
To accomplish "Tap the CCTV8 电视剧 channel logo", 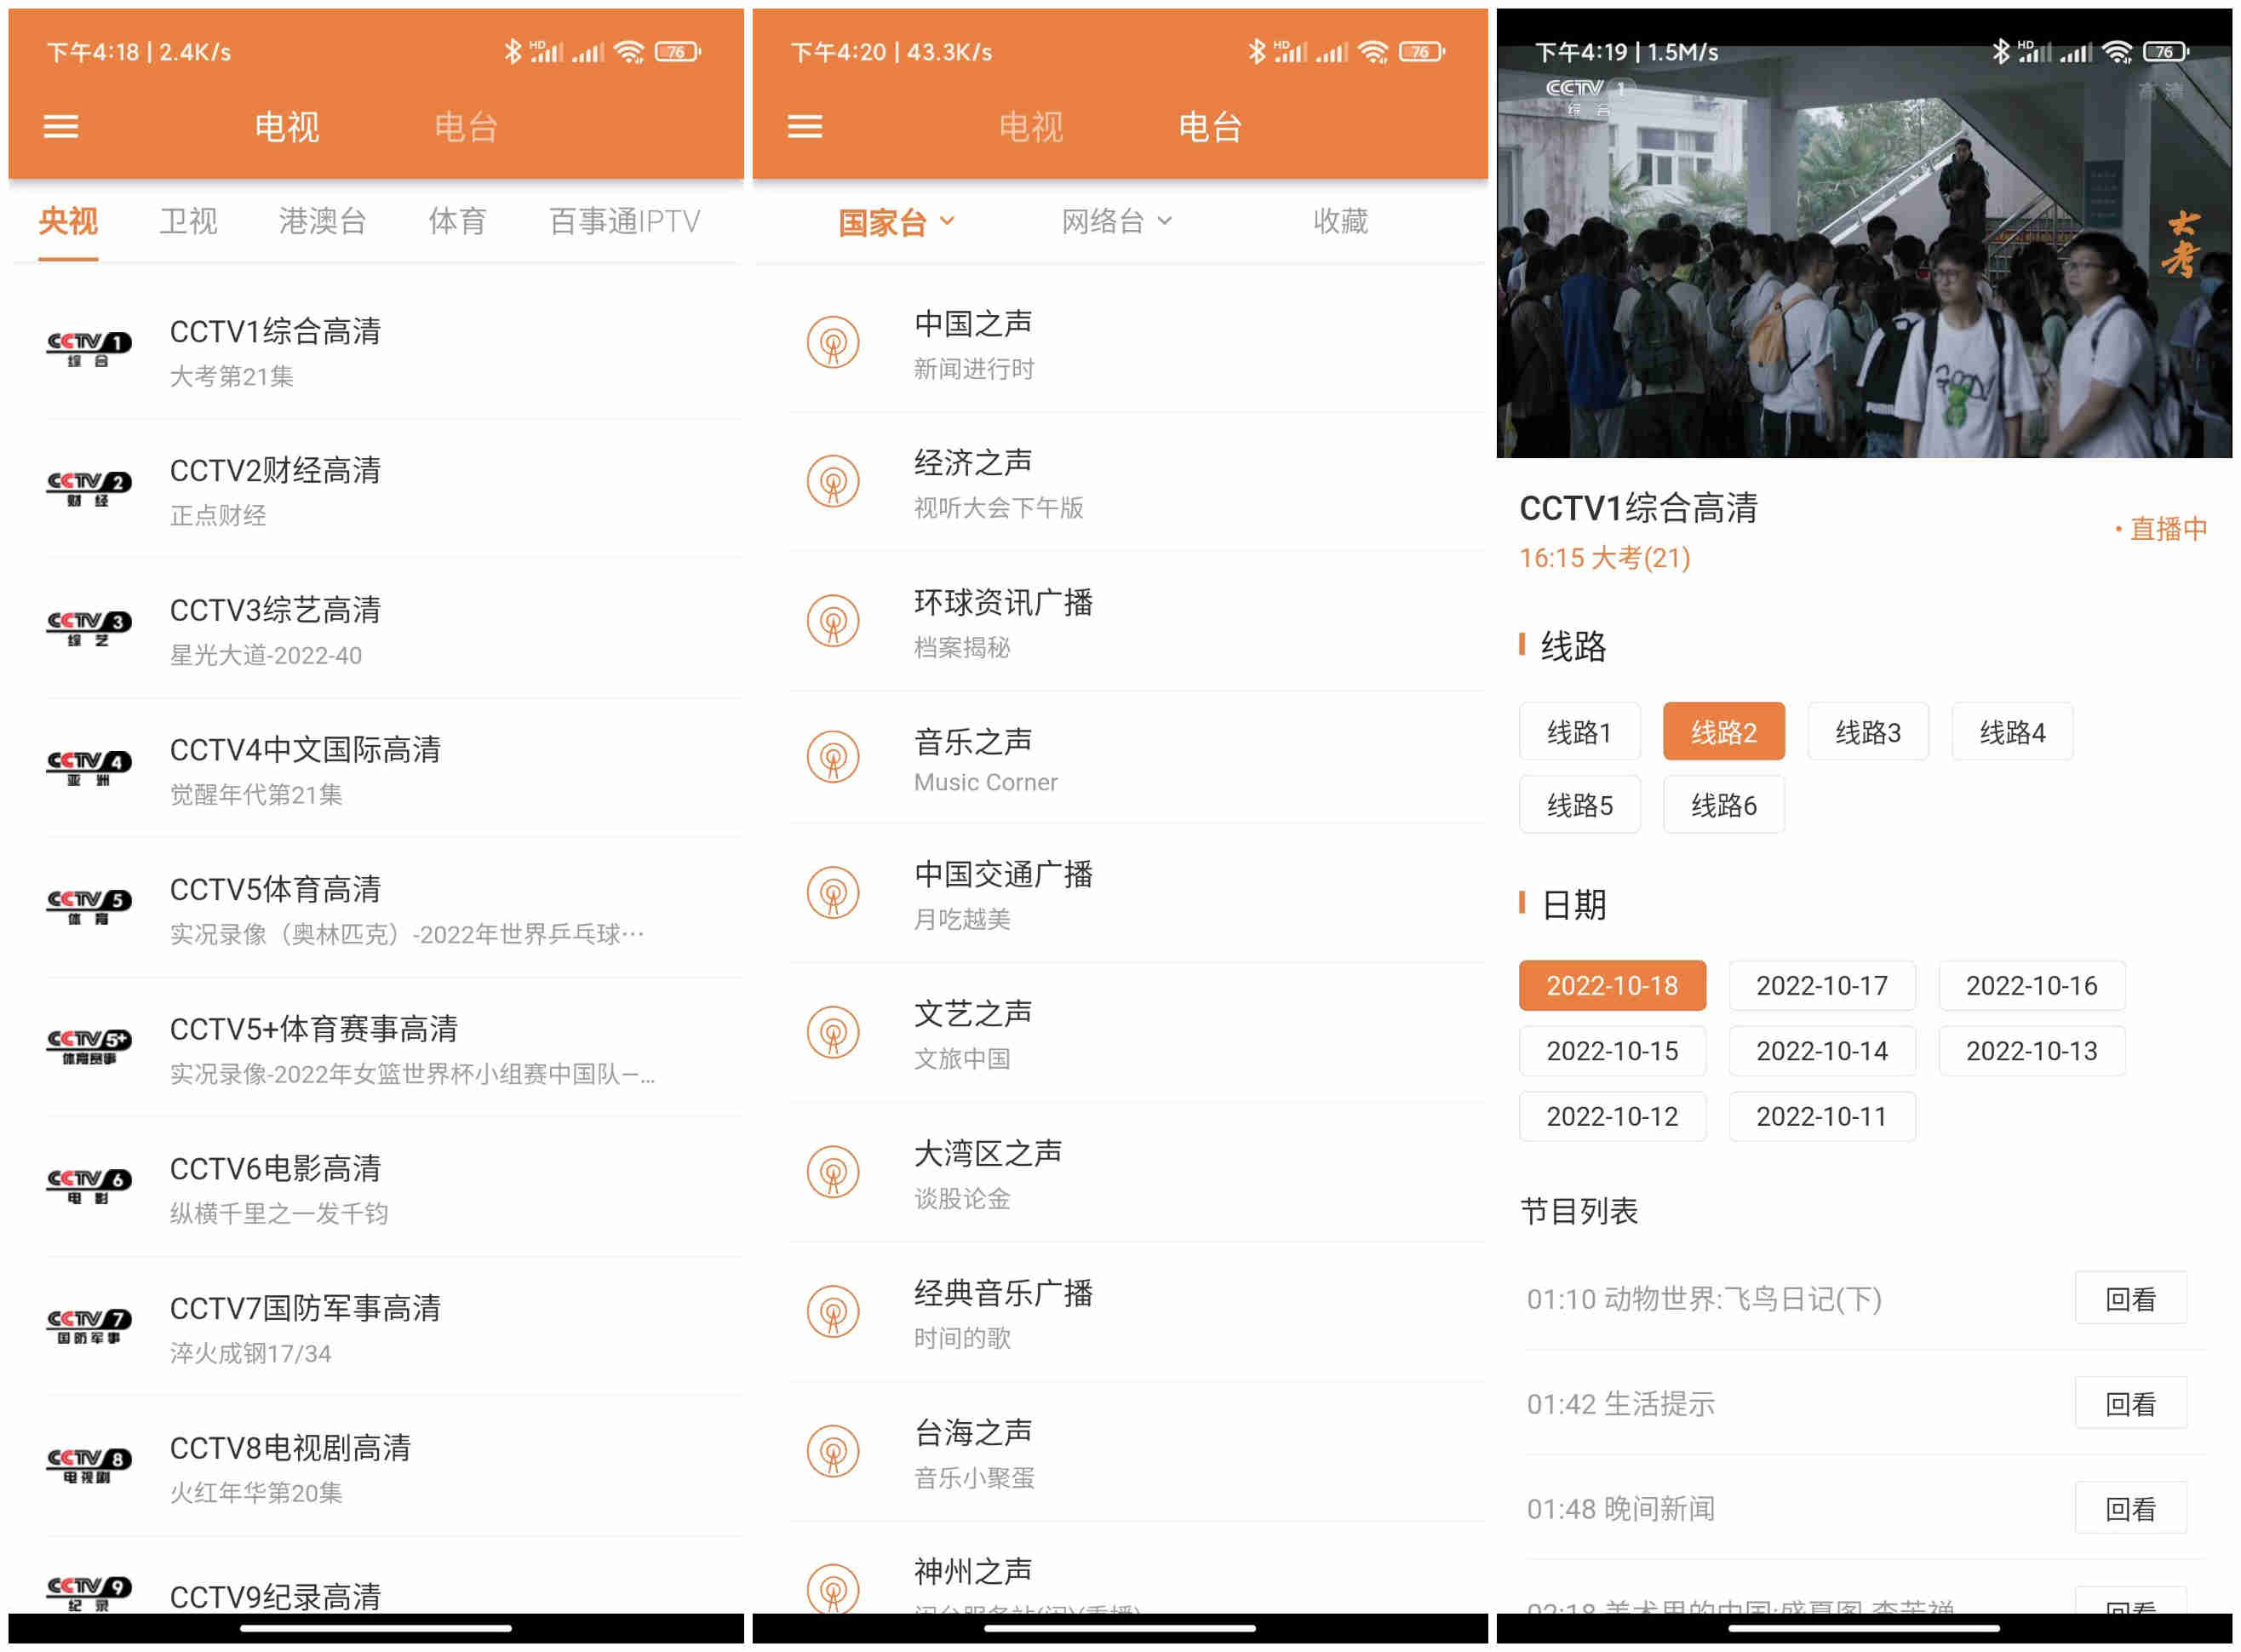I will [89, 1466].
